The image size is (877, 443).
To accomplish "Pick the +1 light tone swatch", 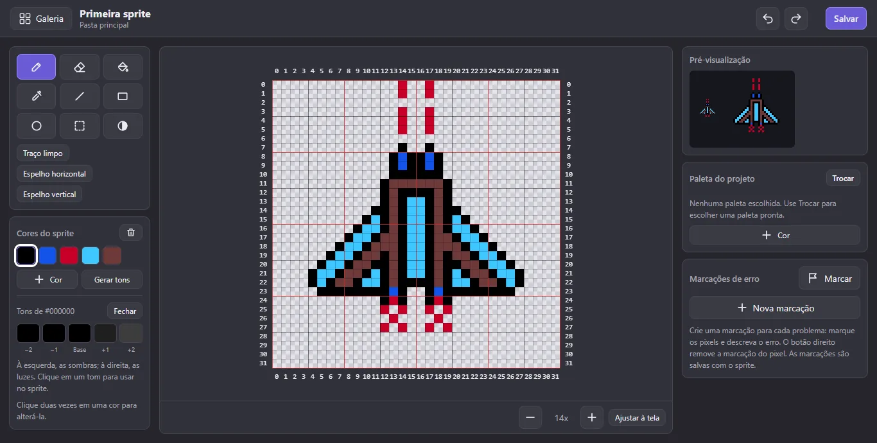I will tap(105, 333).
